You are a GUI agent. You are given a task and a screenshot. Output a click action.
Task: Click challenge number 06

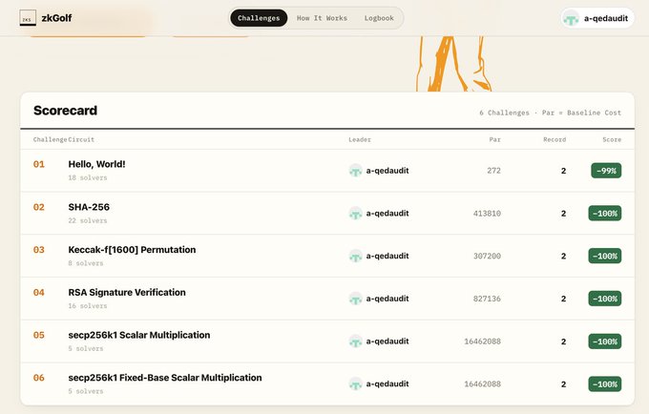pyautogui.click(x=39, y=378)
